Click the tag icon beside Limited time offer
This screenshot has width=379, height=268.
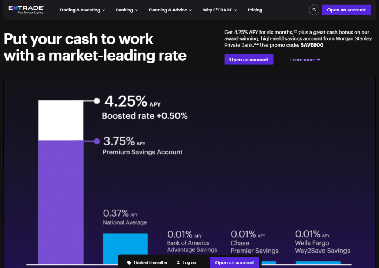[129, 262]
